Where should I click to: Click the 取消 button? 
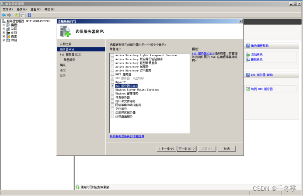(226, 149)
